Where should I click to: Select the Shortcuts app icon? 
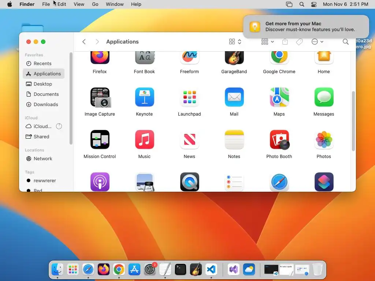324,182
